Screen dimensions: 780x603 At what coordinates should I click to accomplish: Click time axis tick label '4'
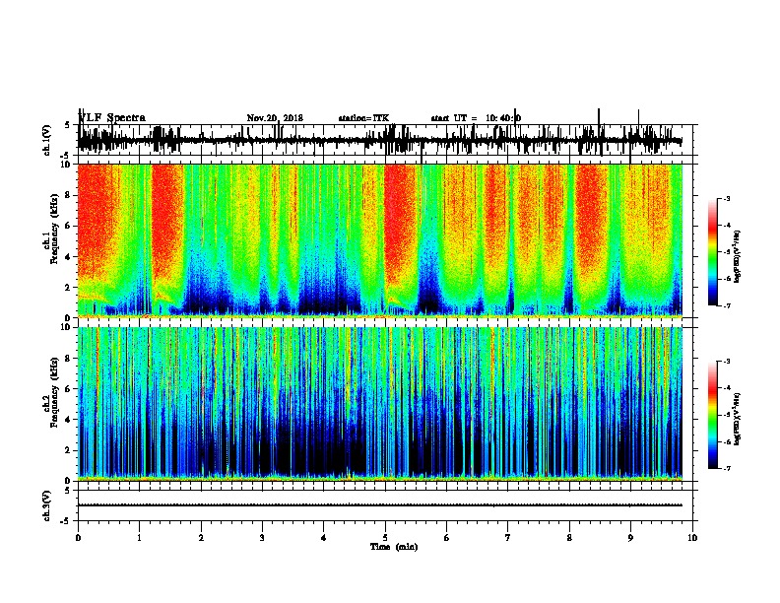click(324, 538)
